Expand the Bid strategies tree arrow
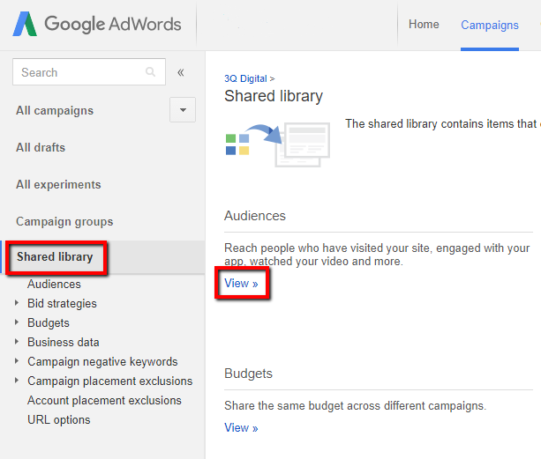This screenshot has width=541, height=459. point(16,303)
